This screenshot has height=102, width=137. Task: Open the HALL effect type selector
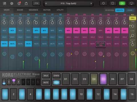132,18
